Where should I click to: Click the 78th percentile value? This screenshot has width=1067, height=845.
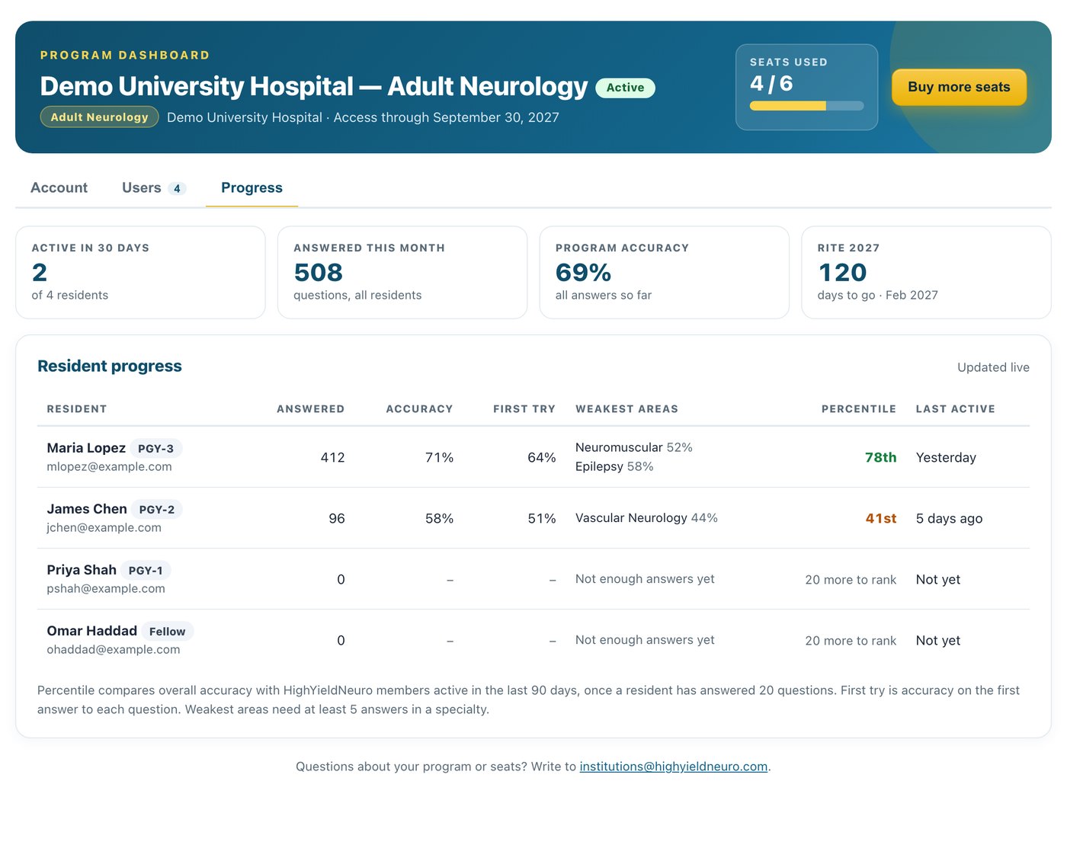tap(881, 457)
